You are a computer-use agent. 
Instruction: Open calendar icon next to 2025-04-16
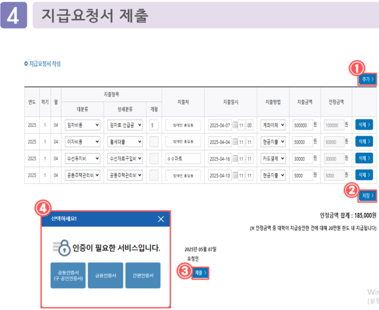click(x=235, y=158)
